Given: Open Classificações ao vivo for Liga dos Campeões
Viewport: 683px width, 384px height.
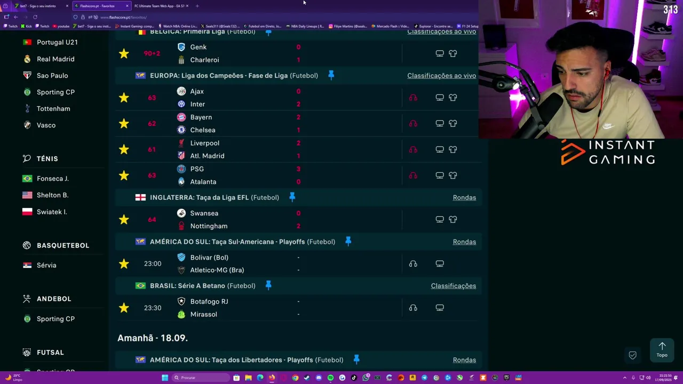Looking at the screenshot, I should point(441,76).
